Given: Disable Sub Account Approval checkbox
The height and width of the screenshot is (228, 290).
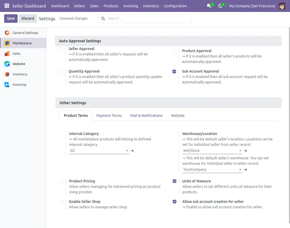Looking at the screenshot, I should 174,72.
